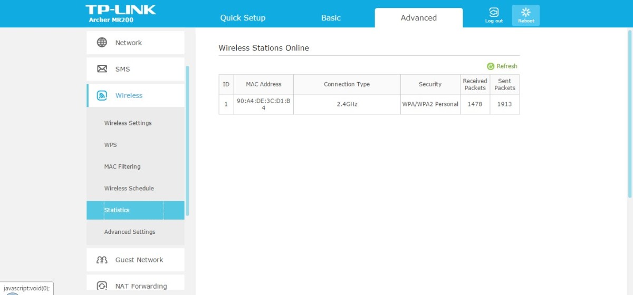The image size is (633, 295).
Task: Open the Network menu section
Action: tap(136, 43)
